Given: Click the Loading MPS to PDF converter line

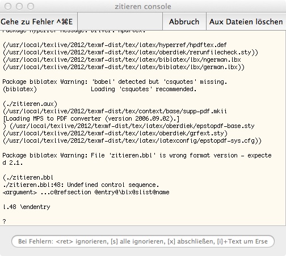Looking at the screenshot, I should (91, 118).
